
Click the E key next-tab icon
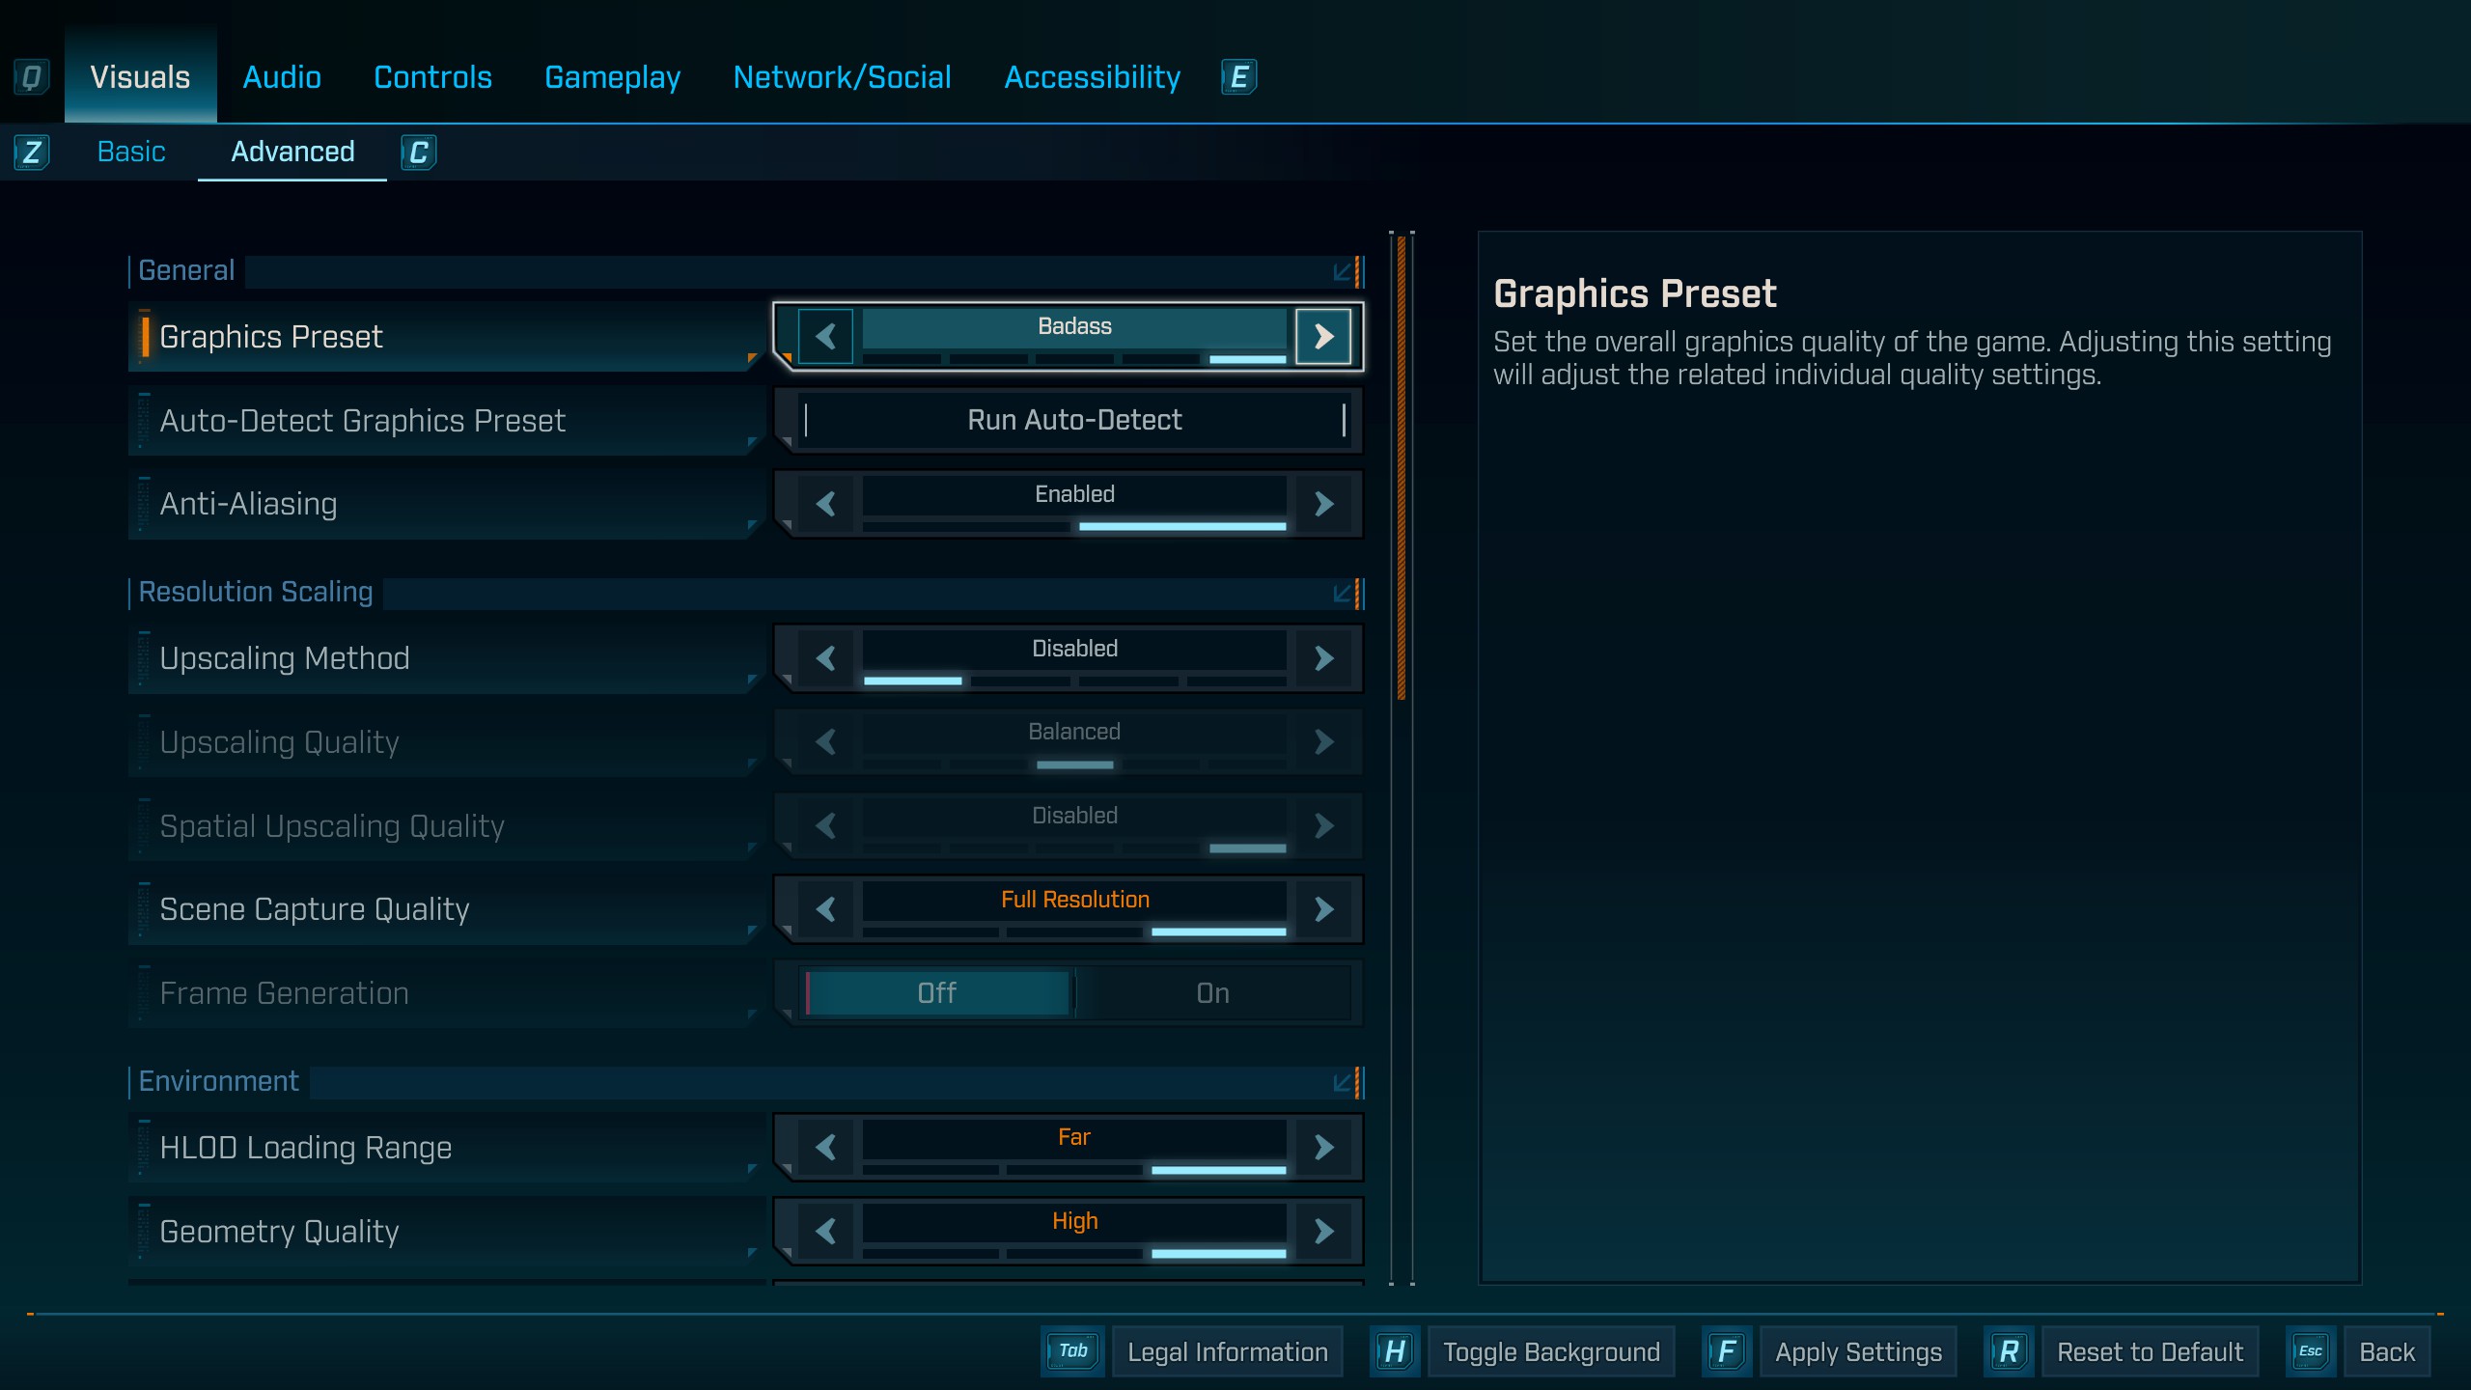(1238, 77)
